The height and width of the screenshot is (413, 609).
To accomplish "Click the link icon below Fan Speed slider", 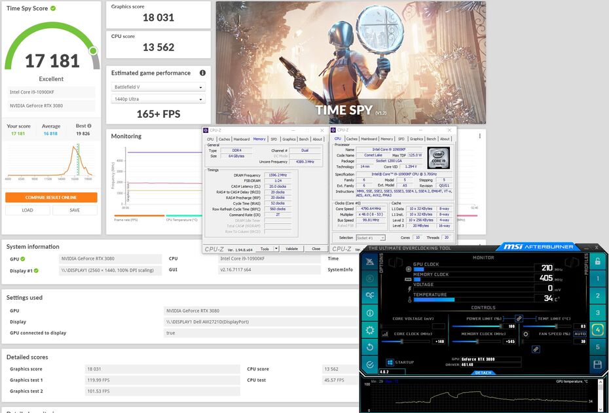I will coord(536,350).
